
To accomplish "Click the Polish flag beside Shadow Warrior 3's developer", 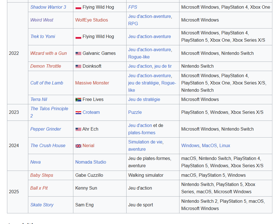I will click(78, 8).
